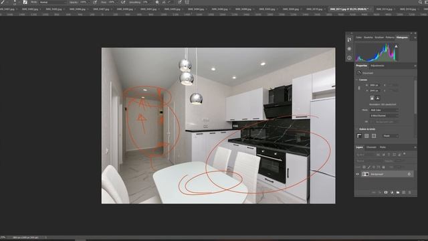428x241 pixels.
Task: Open smoothing options gear
Action: coord(157,2)
